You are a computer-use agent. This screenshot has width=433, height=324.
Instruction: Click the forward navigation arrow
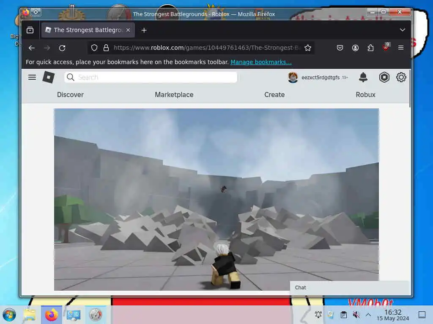pyautogui.click(x=47, y=48)
